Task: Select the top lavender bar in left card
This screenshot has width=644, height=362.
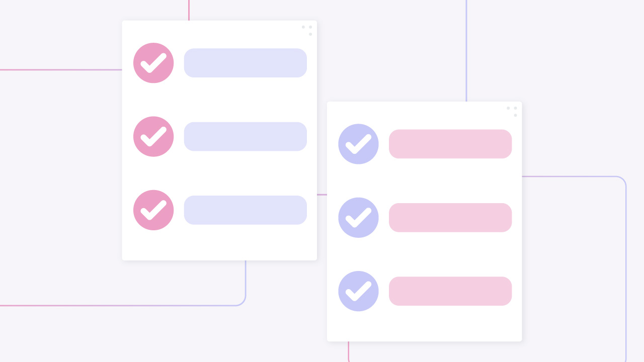Action: tap(246, 63)
